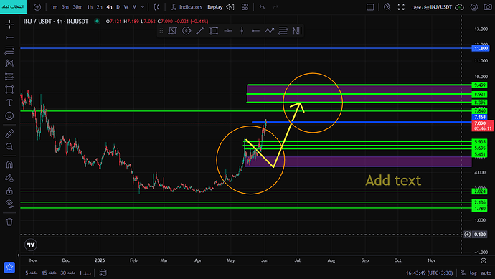This screenshot has width=495, height=279.
Task: Lock all drawing tools
Action: tap(9, 191)
